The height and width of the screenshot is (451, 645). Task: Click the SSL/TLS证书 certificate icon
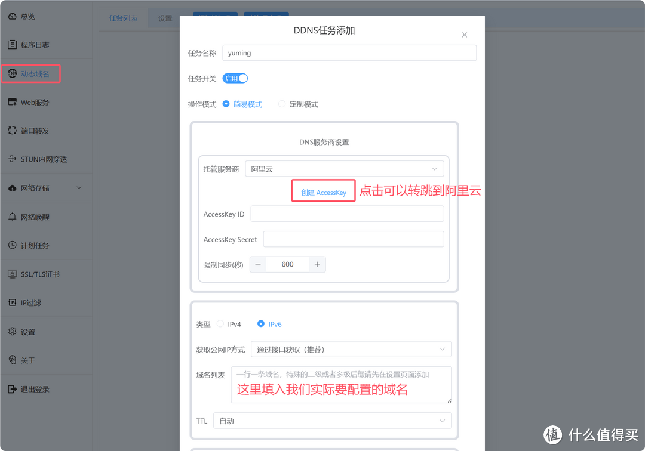click(13, 274)
